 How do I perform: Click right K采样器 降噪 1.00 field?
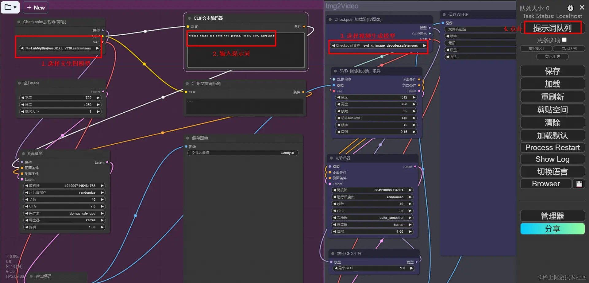pos(372,231)
